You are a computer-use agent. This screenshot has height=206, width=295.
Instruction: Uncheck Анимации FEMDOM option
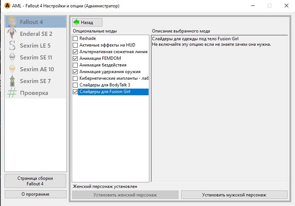(x=75, y=58)
